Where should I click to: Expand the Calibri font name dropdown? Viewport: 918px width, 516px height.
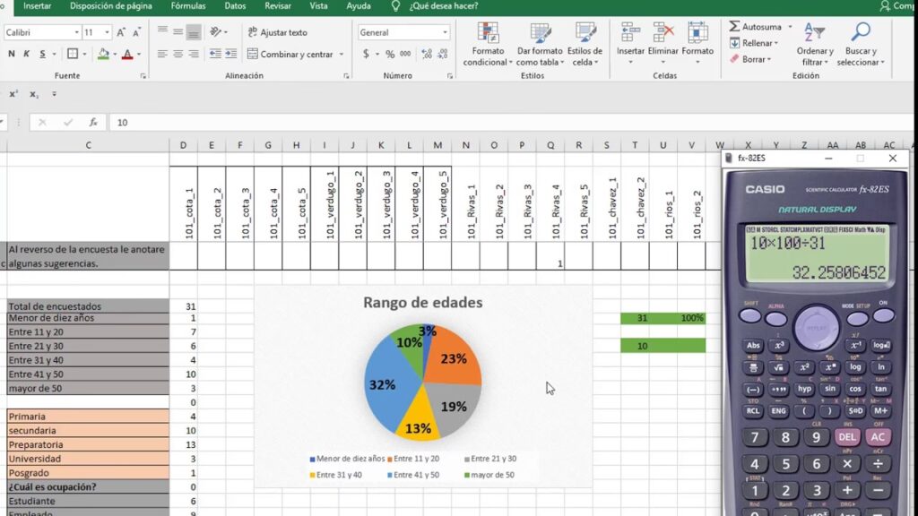(x=76, y=32)
